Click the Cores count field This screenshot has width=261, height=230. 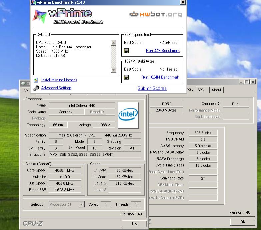[106, 204]
